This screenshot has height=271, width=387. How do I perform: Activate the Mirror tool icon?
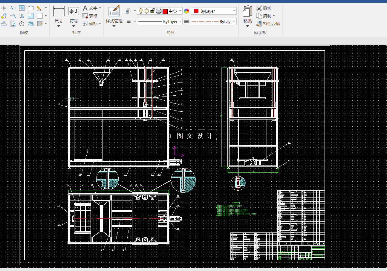click(22, 16)
